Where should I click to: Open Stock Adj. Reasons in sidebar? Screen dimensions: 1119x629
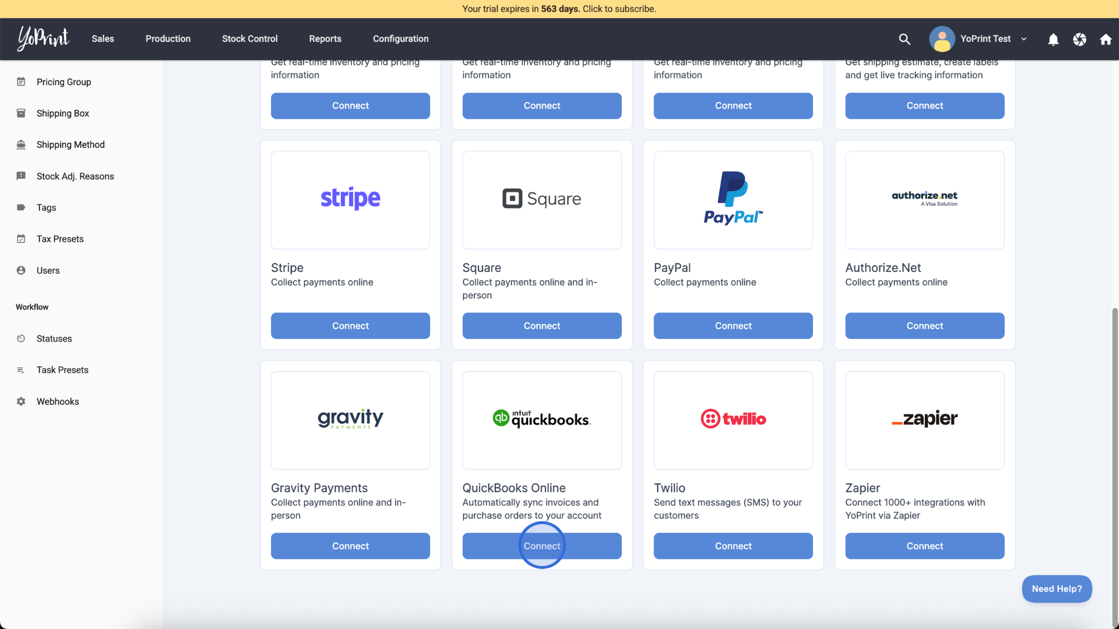point(75,176)
